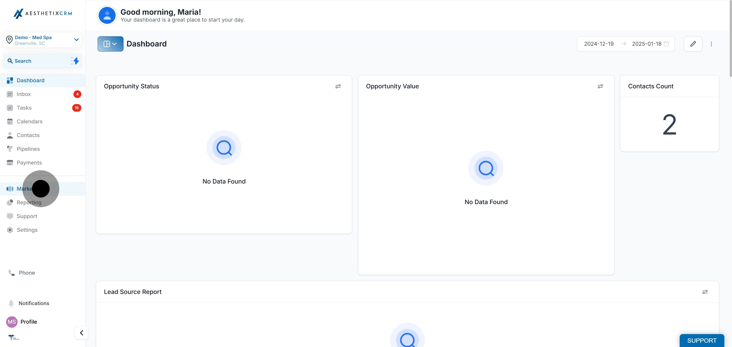Go to Inbox in sidebar

(x=24, y=94)
